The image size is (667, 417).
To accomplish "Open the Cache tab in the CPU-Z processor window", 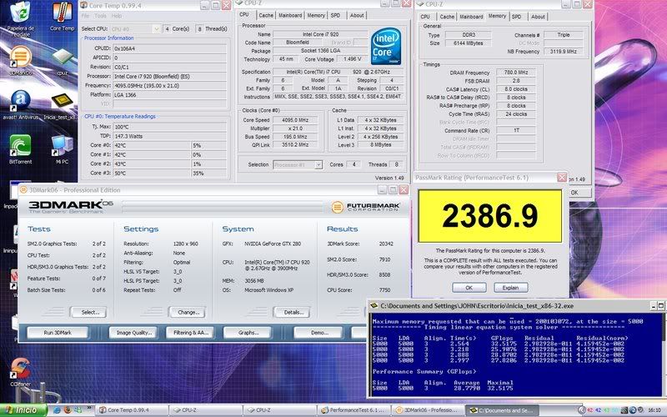I will pyautogui.click(x=266, y=15).
